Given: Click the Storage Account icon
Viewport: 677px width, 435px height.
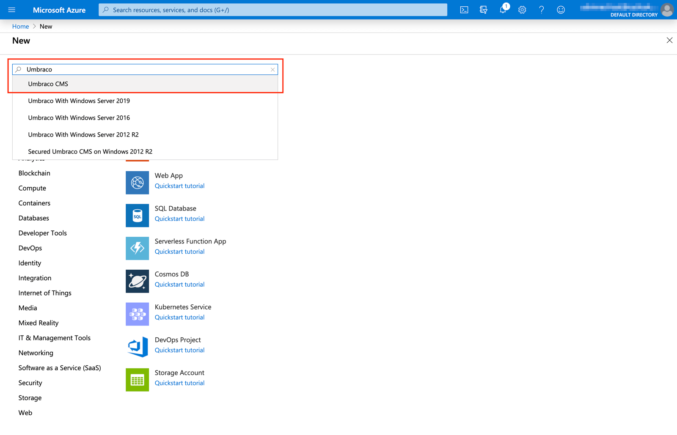Looking at the screenshot, I should point(137,380).
